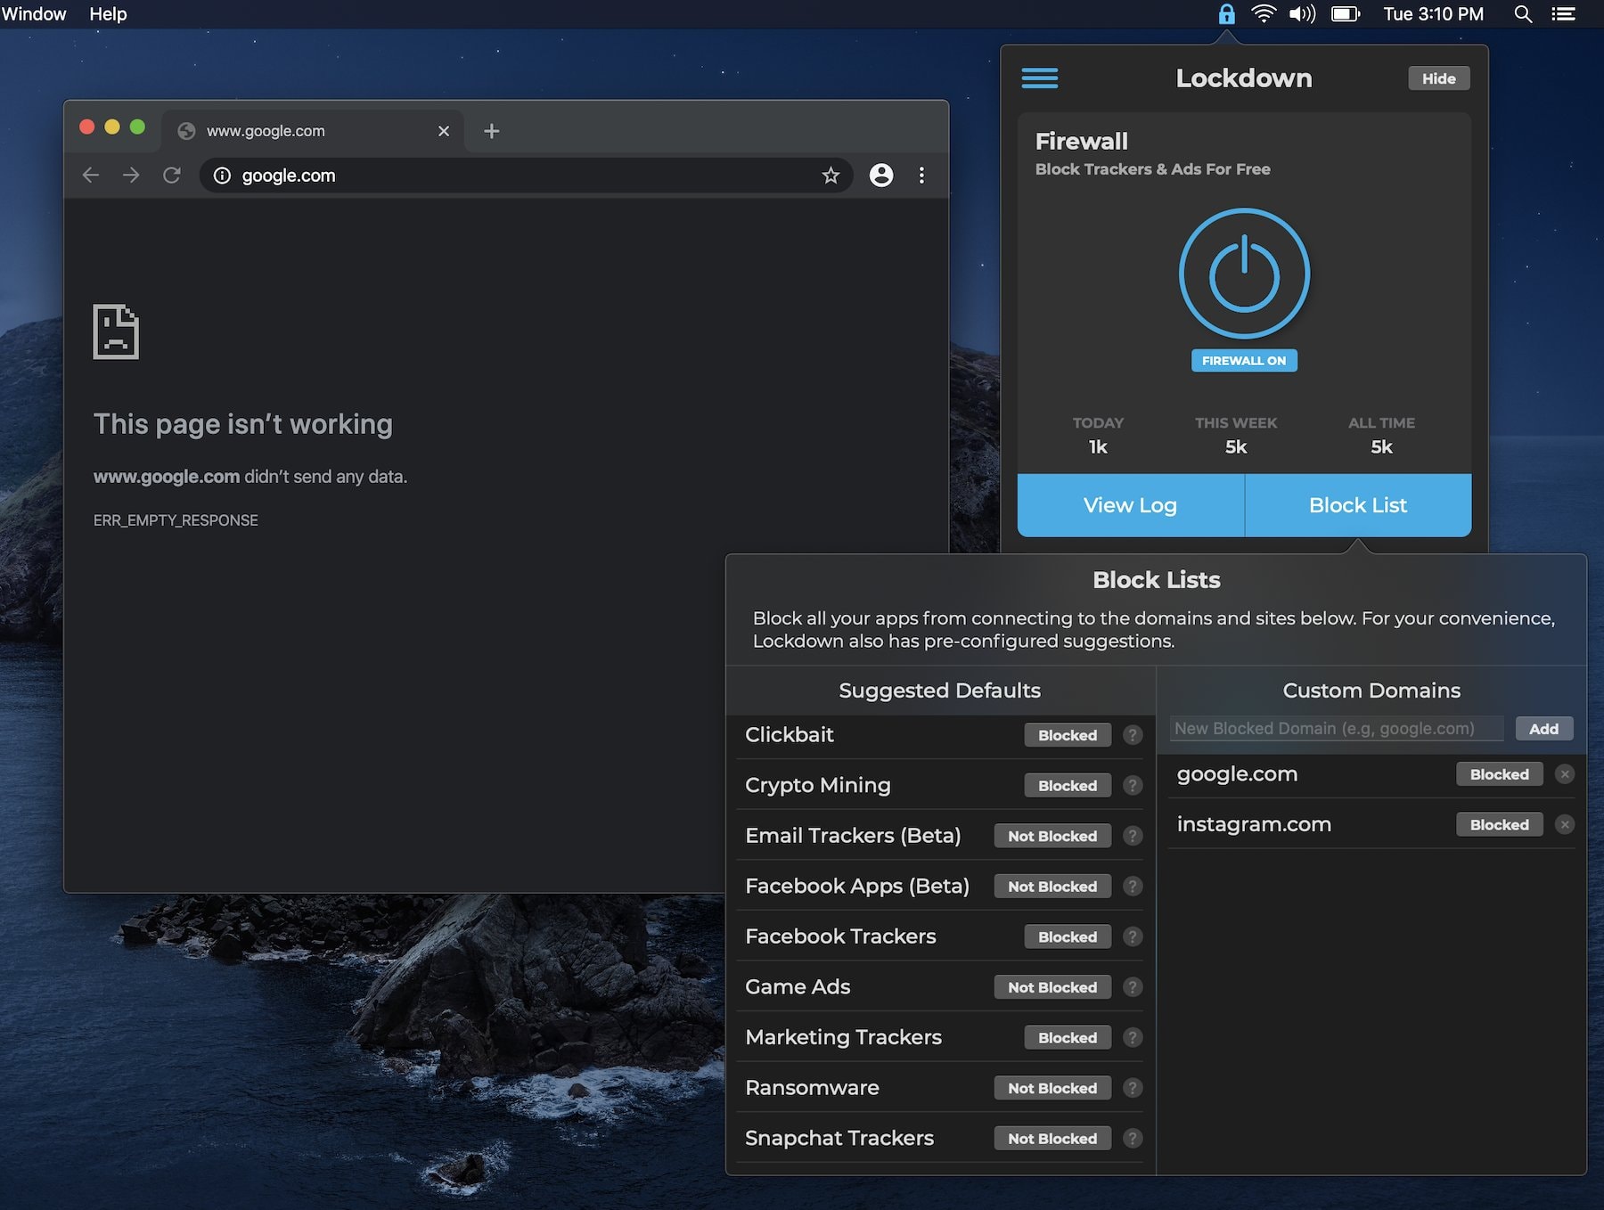1604x1210 pixels.
Task: Toggle instagram.com Blocked status
Action: (x=1499, y=825)
